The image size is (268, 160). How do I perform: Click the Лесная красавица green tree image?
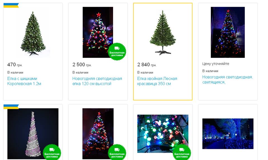click(163, 32)
